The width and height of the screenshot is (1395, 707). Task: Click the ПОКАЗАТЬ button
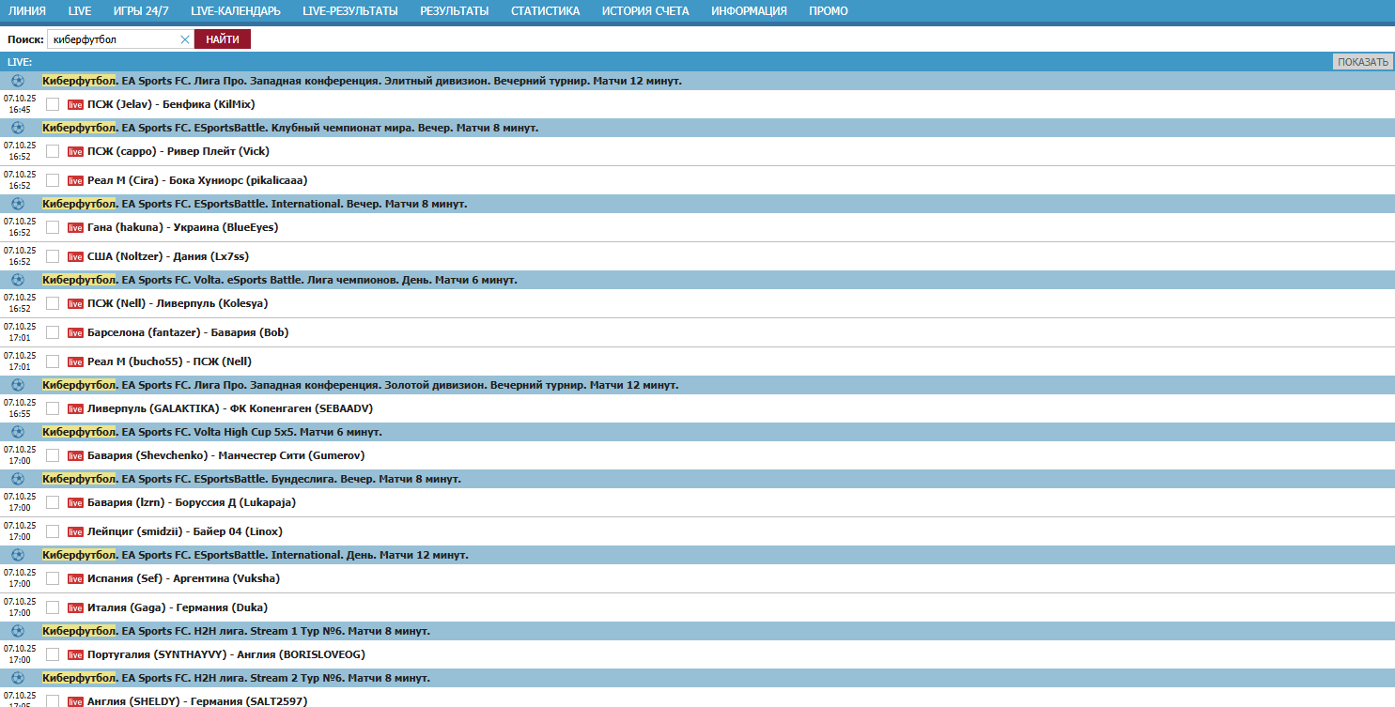pos(1362,62)
